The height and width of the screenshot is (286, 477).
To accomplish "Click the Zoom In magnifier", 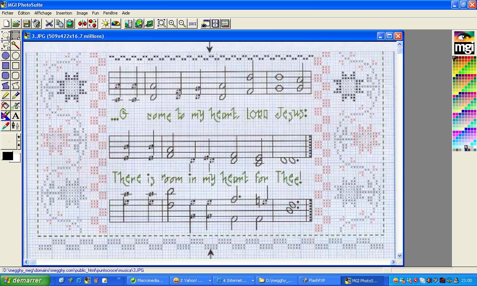I will 172,23.
